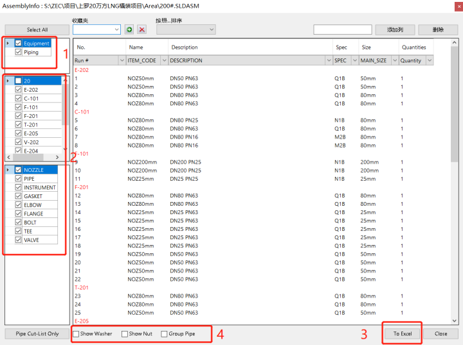Close the AssemblyInfo window

[458, 6]
